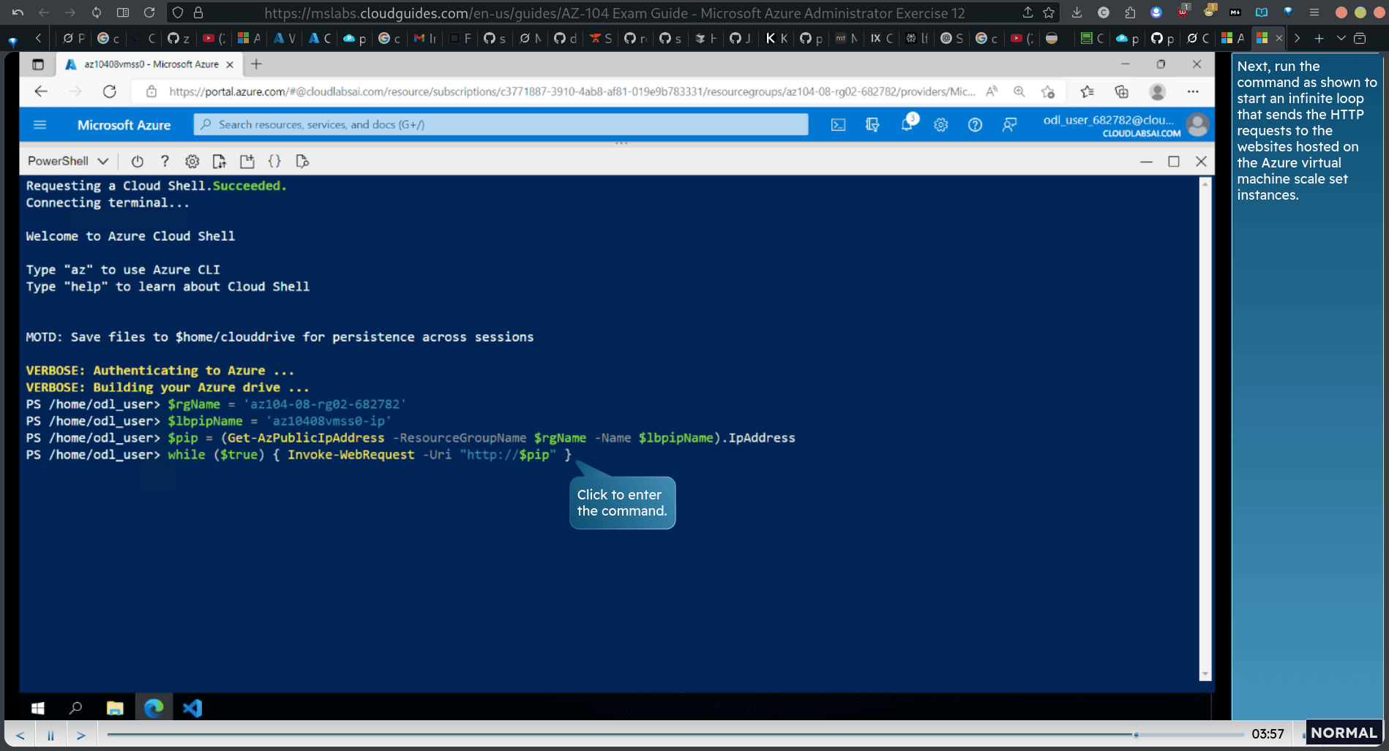The image size is (1389, 751).
Task: Expand the outer browser tab list chevron
Action: tap(1341, 38)
